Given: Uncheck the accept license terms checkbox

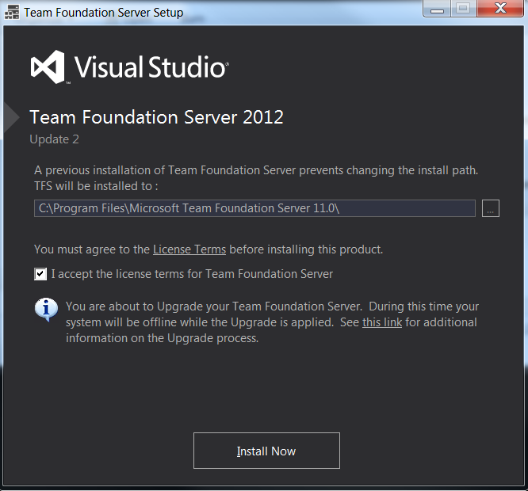Looking at the screenshot, I should 40,274.
